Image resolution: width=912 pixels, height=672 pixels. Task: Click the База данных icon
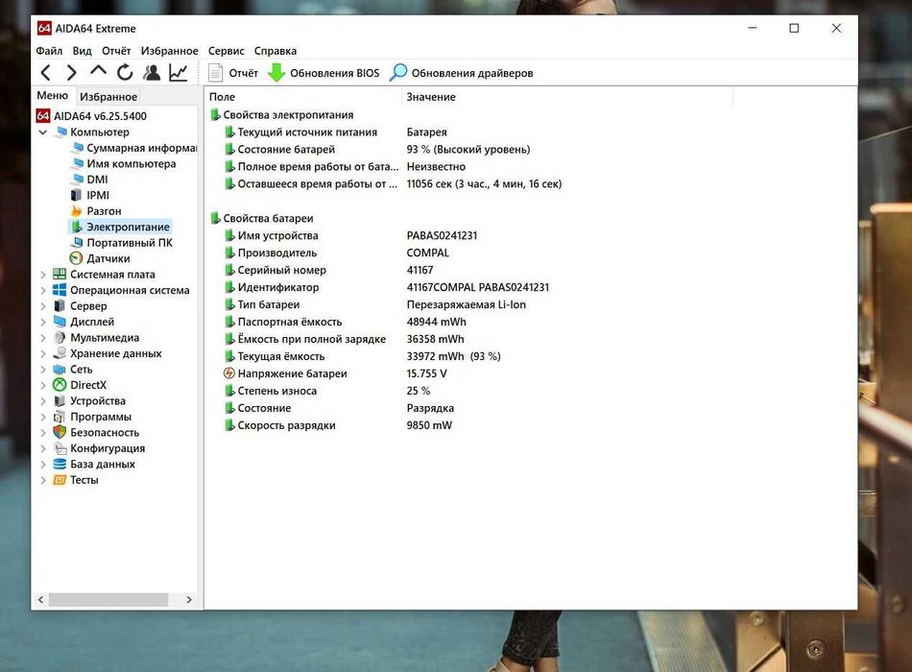click(60, 464)
